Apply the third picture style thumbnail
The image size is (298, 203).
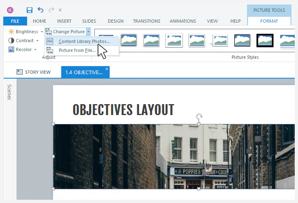(x=151, y=40)
